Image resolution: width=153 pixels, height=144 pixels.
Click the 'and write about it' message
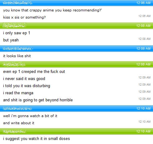19,123
